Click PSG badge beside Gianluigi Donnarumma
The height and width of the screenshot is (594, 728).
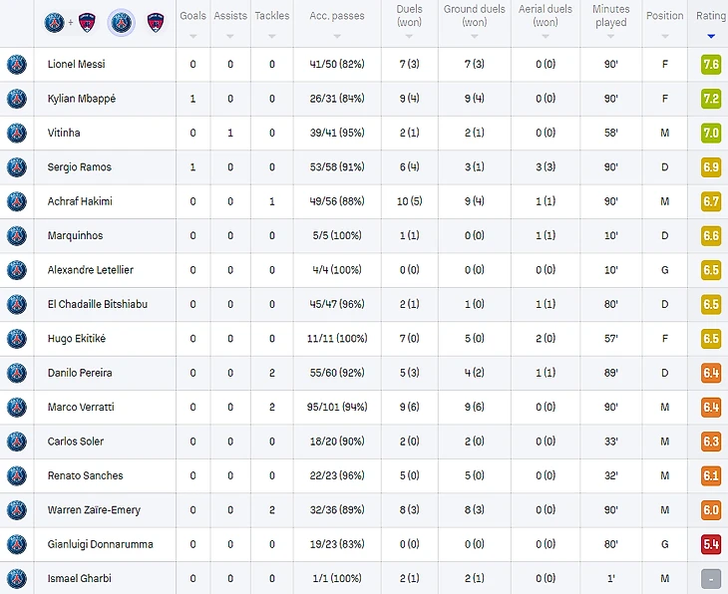click(x=17, y=544)
